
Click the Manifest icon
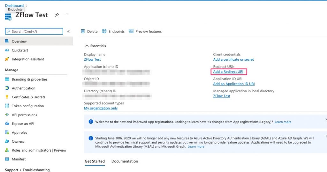(x=7, y=159)
